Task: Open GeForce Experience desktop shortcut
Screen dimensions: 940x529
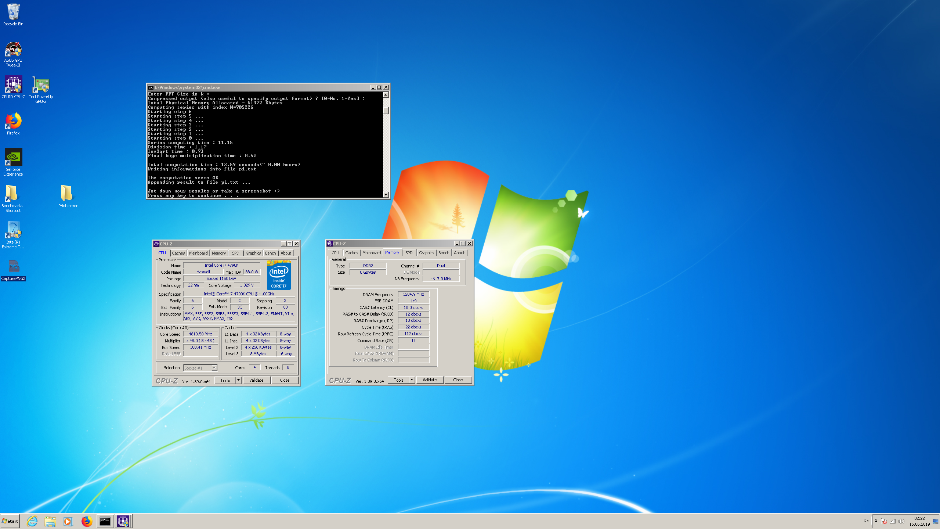Action: pos(13,162)
